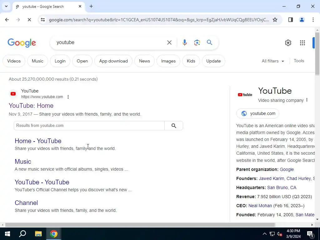This screenshot has width=320, height=240.
Task: Focus the Results from youtube.com field
Action: (x=89, y=126)
